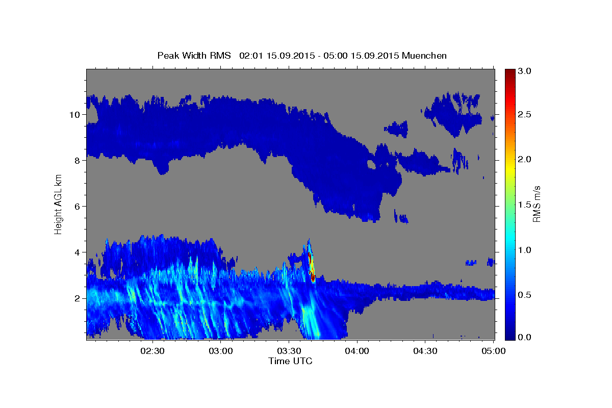Click the colorbar value 2.5
612x408 pixels.
click(x=526, y=115)
